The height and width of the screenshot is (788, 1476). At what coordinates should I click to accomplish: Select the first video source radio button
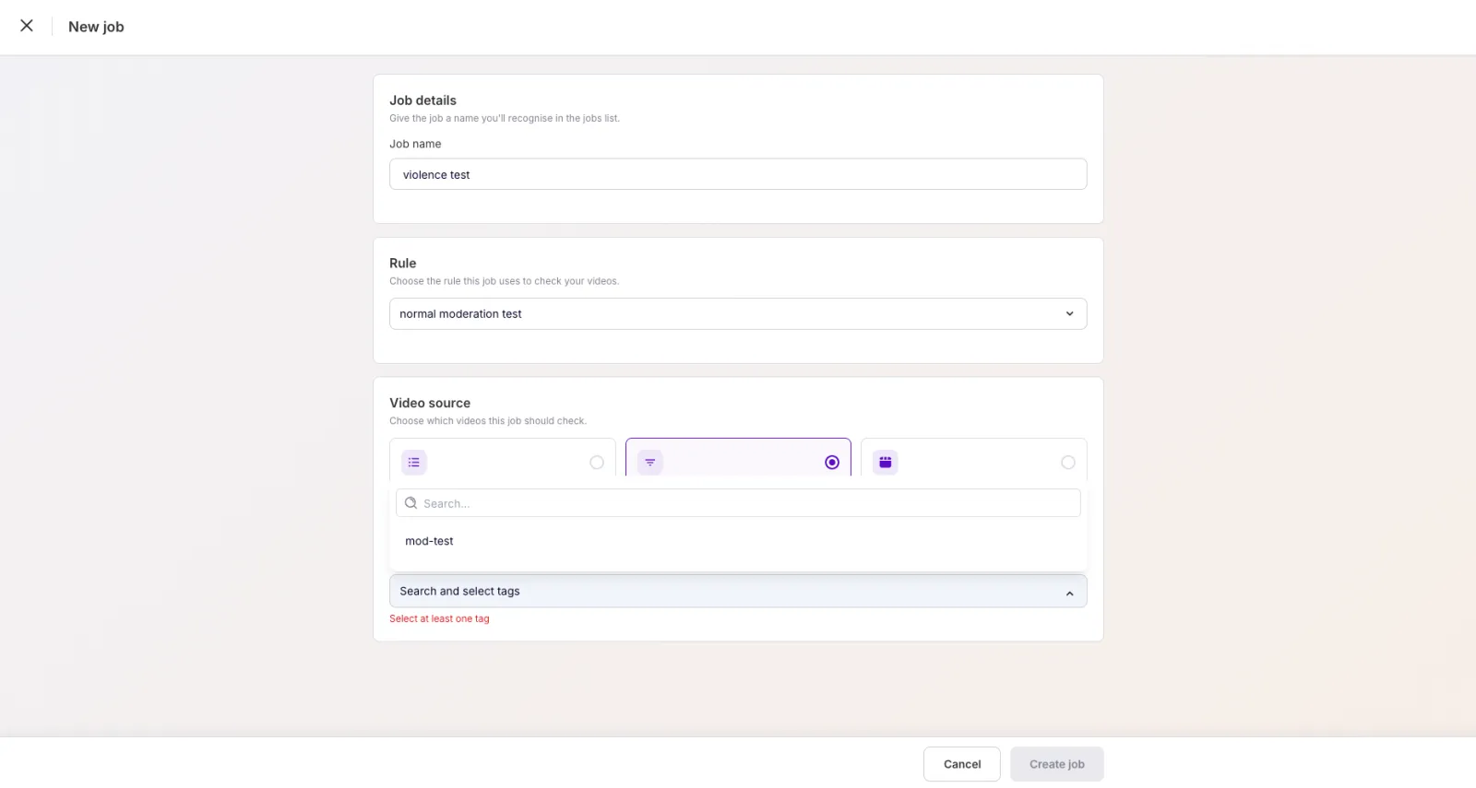pos(597,463)
